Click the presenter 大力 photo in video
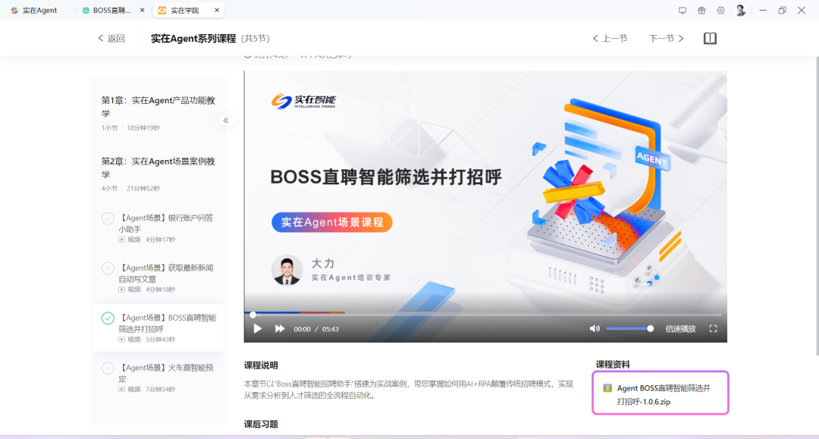 pos(287,270)
